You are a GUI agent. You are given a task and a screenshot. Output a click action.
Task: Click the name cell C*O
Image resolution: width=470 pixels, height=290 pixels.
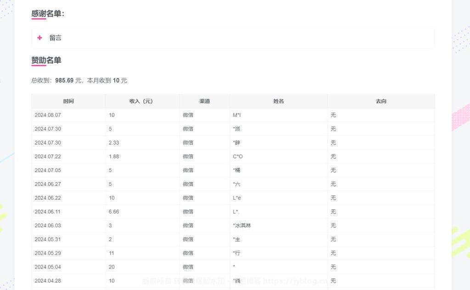click(238, 156)
